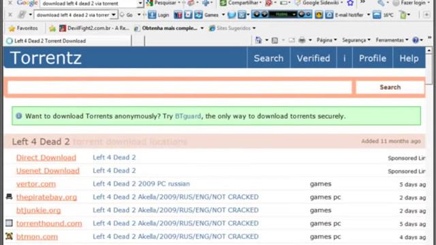The width and height of the screenshot is (436, 245).
Task: Click the feeds icon in command bar
Action: [x=275, y=40]
